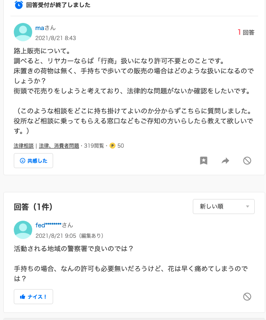
Task: Open the maさん user profile link
Action: click(46, 28)
